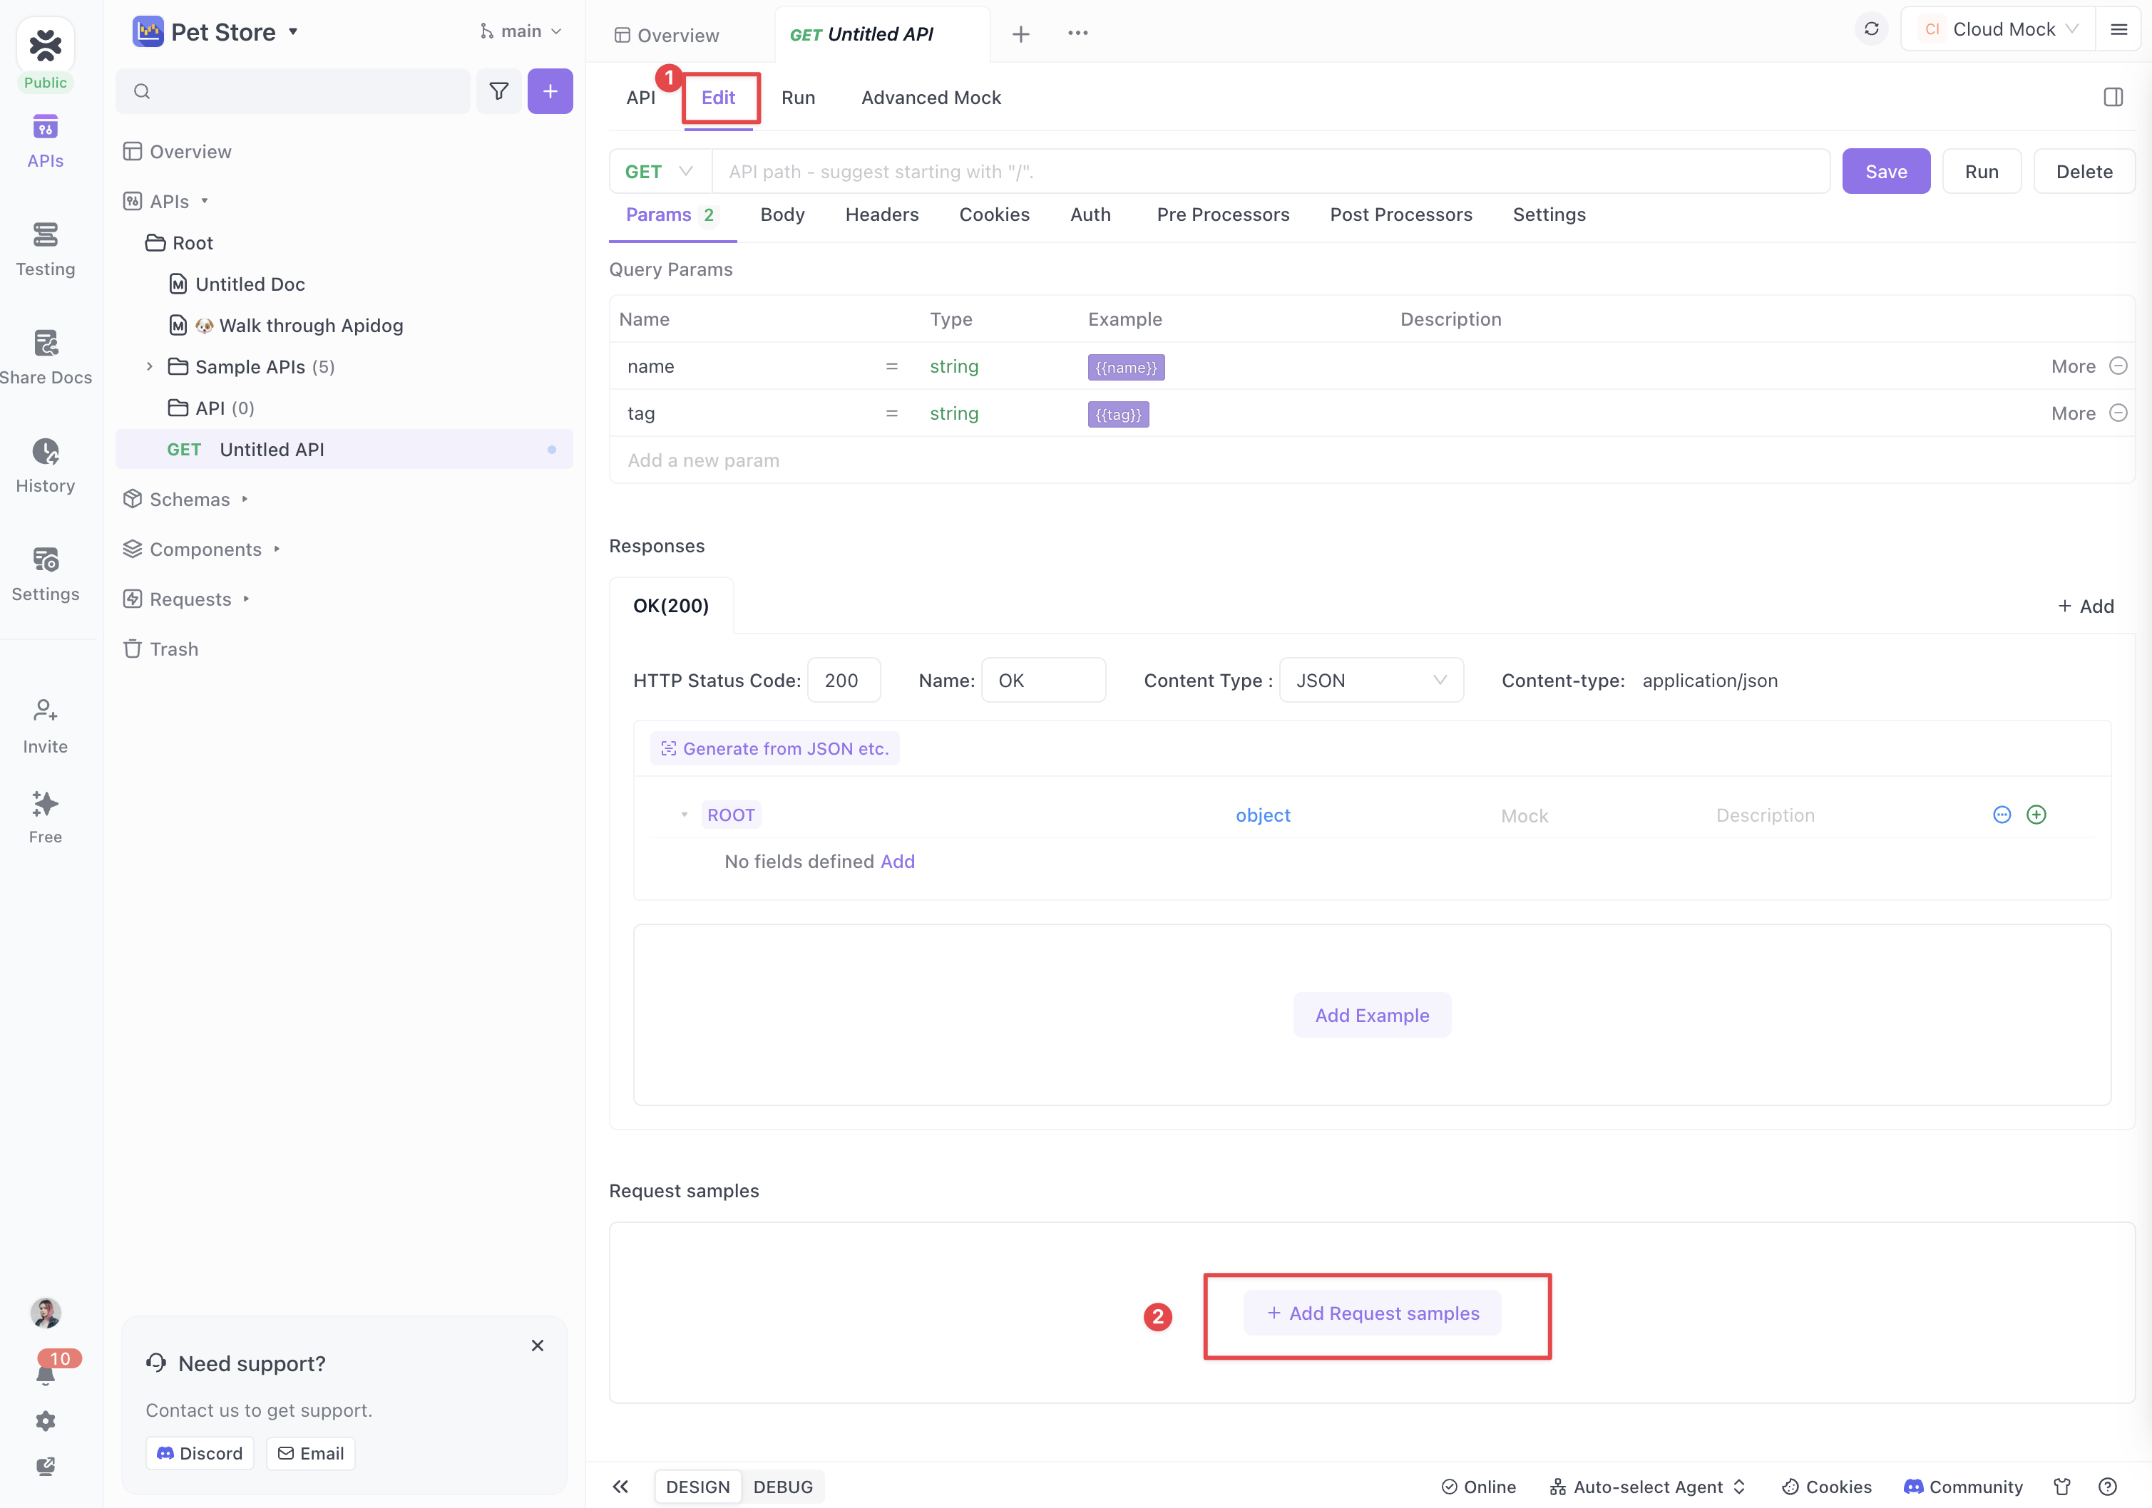Open the GET method dropdown
This screenshot has width=2152, height=1508.
click(659, 172)
